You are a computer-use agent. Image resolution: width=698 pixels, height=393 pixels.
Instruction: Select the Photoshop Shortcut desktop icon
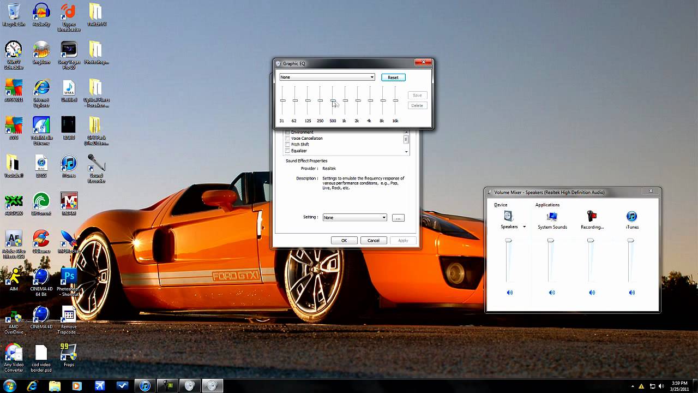click(x=69, y=282)
